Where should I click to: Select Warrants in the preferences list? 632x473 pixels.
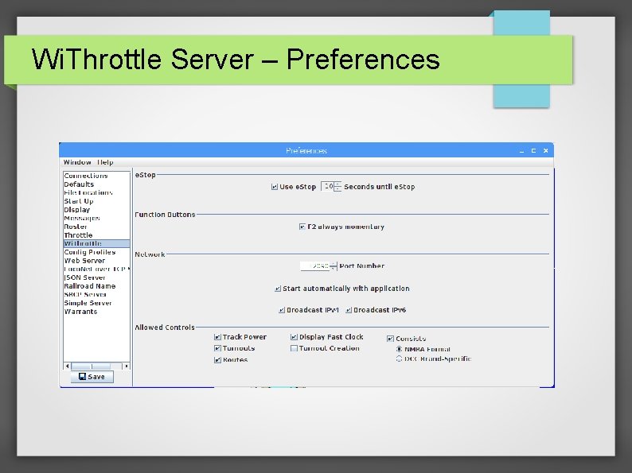coord(97,311)
